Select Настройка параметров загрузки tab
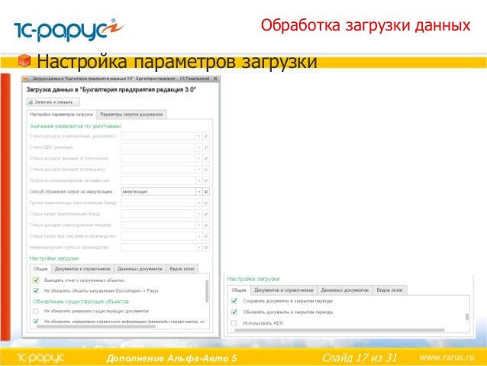The width and height of the screenshot is (487, 366). pyautogui.click(x=61, y=115)
